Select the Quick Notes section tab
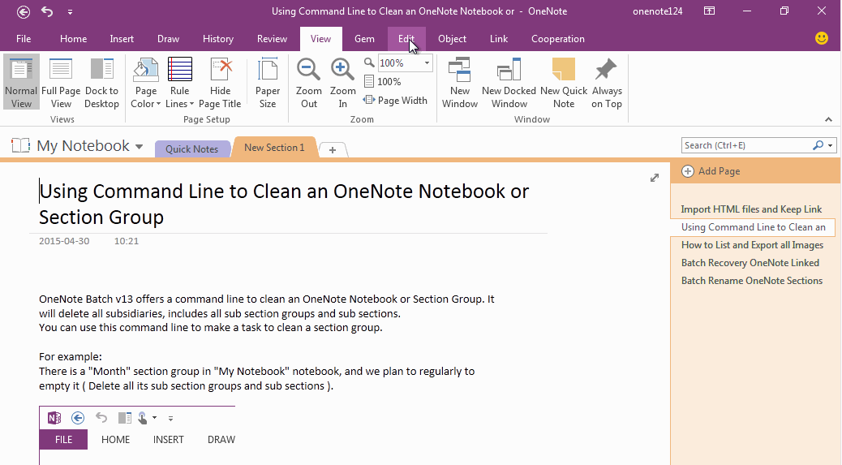Screen dimensions: 842x465 191,149
